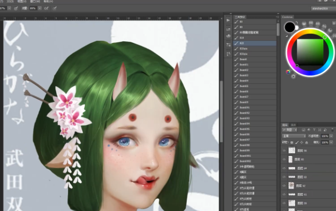Click the black foreground color circle in Coolorus
This screenshot has width=336, height=211.
[290, 27]
